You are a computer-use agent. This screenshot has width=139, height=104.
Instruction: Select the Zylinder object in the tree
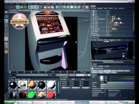(x=96, y=17)
